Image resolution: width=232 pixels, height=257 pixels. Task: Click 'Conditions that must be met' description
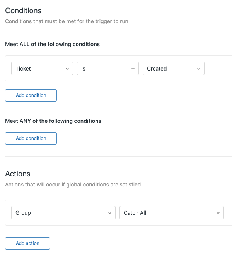point(67,21)
